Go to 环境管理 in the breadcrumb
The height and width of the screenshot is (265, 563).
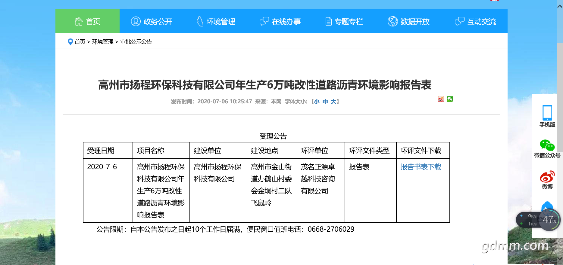[x=103, y=42]
